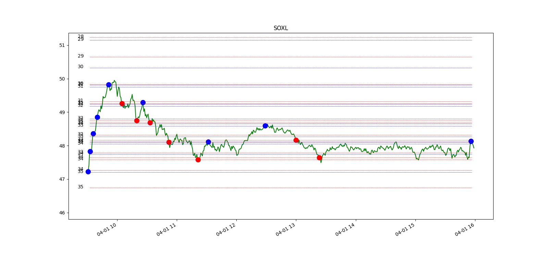Click the blue marker near the 49.8 peak

click(x=109, y=85)
